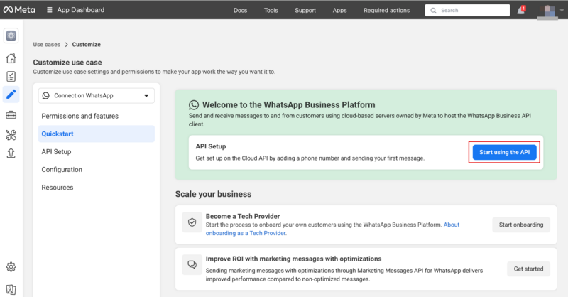The width and height of the screenshot is (568, 297).
Task: Click Start using the API button
Action: tap(504, 152)
